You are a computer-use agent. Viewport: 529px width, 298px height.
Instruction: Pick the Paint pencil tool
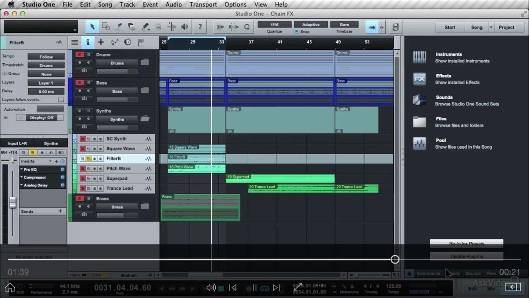click(x=145, y=27)
